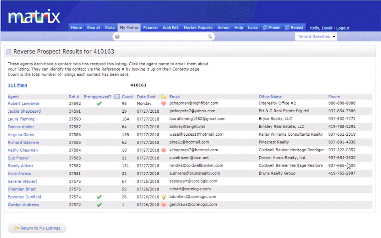Screen dimensions: 381x238
Task: Click the envelope icon column header
Action: 117,97
